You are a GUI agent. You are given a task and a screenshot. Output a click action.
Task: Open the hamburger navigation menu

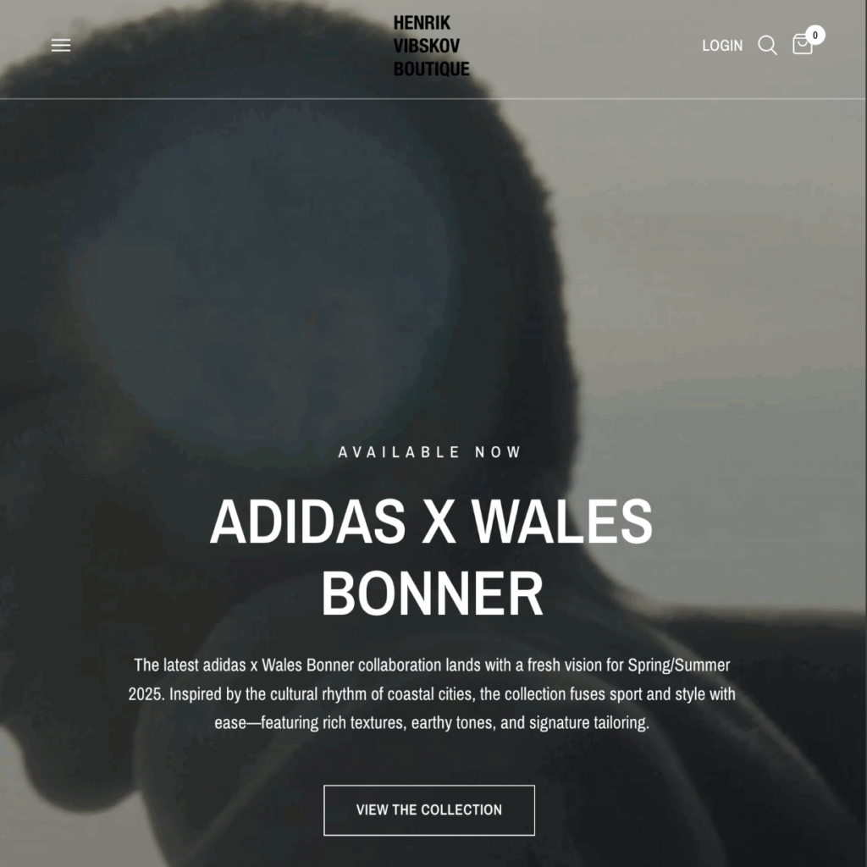pyautogui.click(x=61, y=46)
